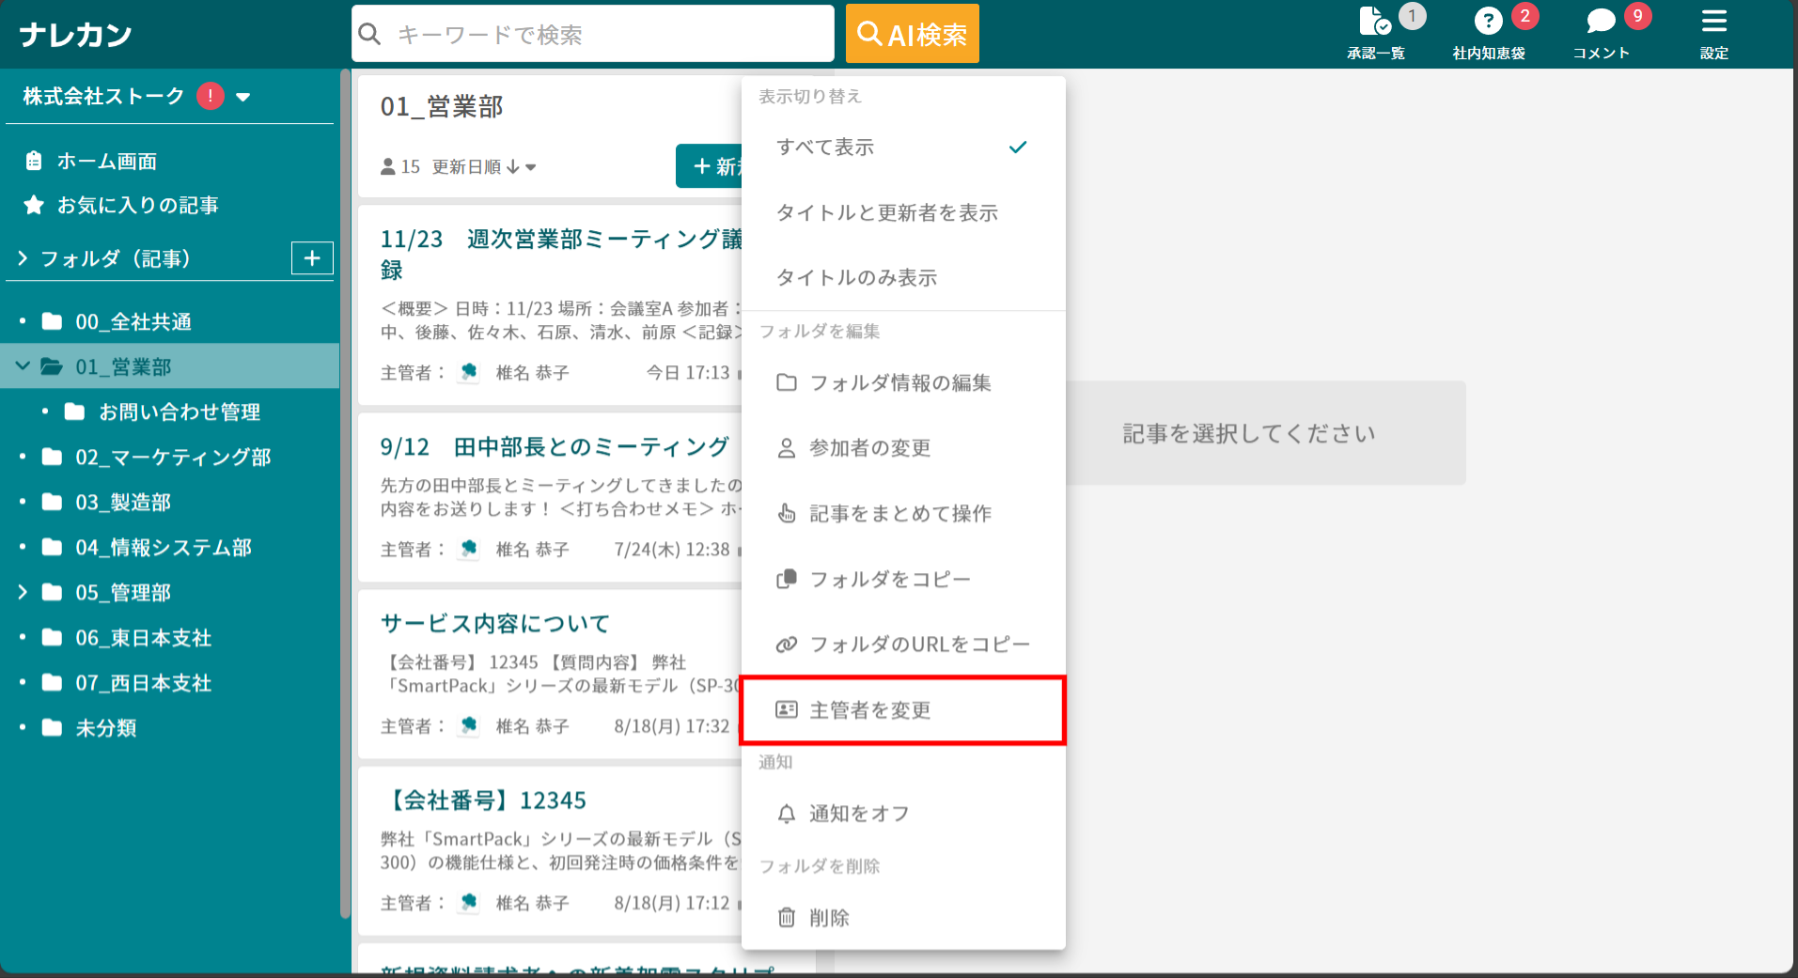Open the コメント speech bubble icon
Viewport: 1798px width, 978px height.
1601,23
